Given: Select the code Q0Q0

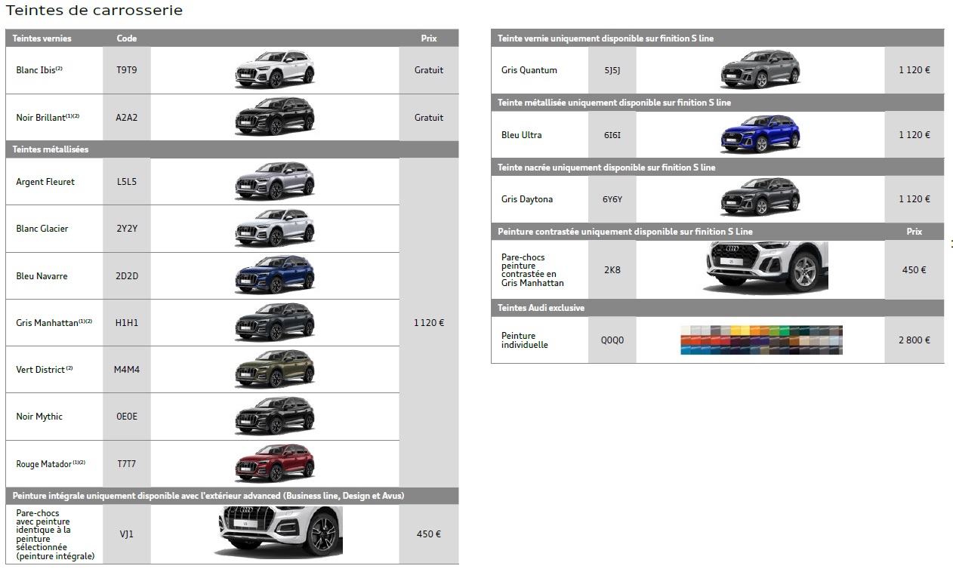Looking at the screenshot, I should pos(612,340).
